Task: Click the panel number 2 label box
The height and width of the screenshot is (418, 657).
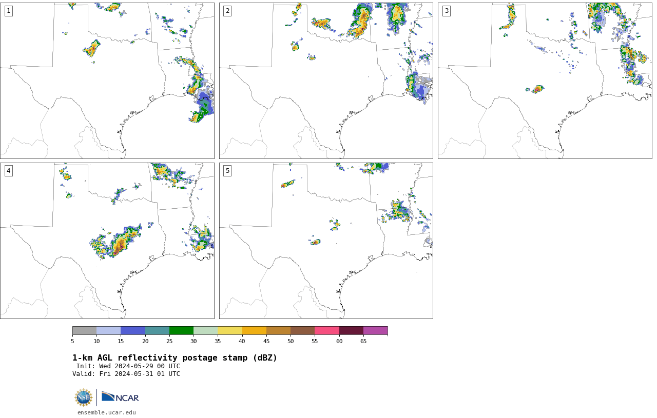Action: (x=227, y=11)
